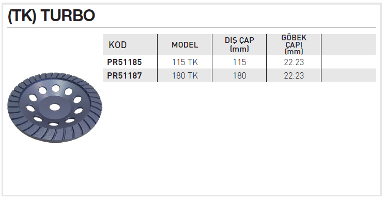The width and height of the screenshot is (384, 200).
Task: Click the horizontal rule under the TURBO title
Action: click(191, 27)
